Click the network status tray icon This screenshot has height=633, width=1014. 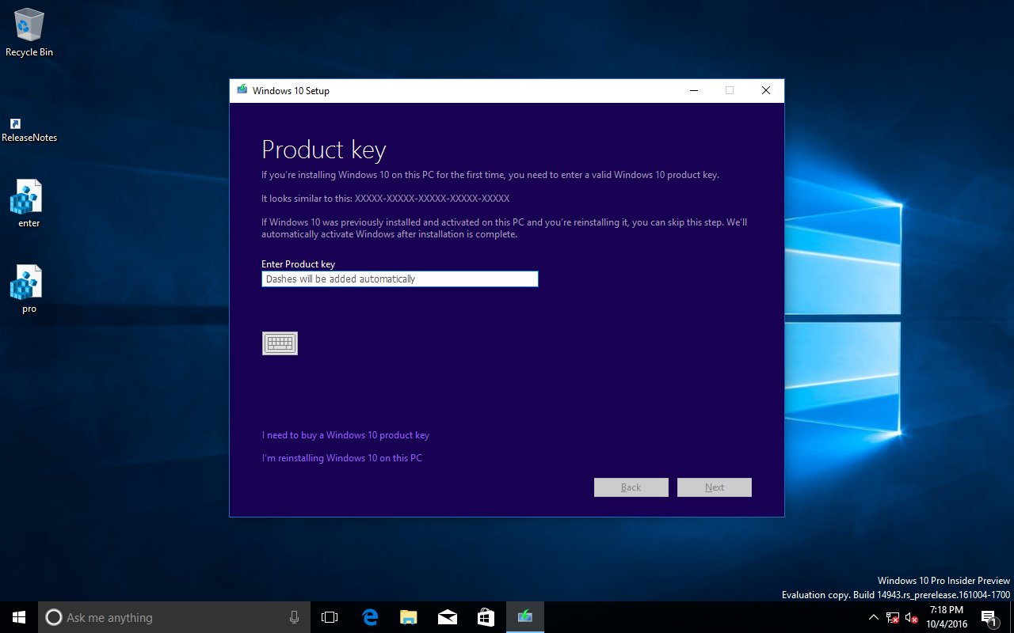(x=892, y=617)
